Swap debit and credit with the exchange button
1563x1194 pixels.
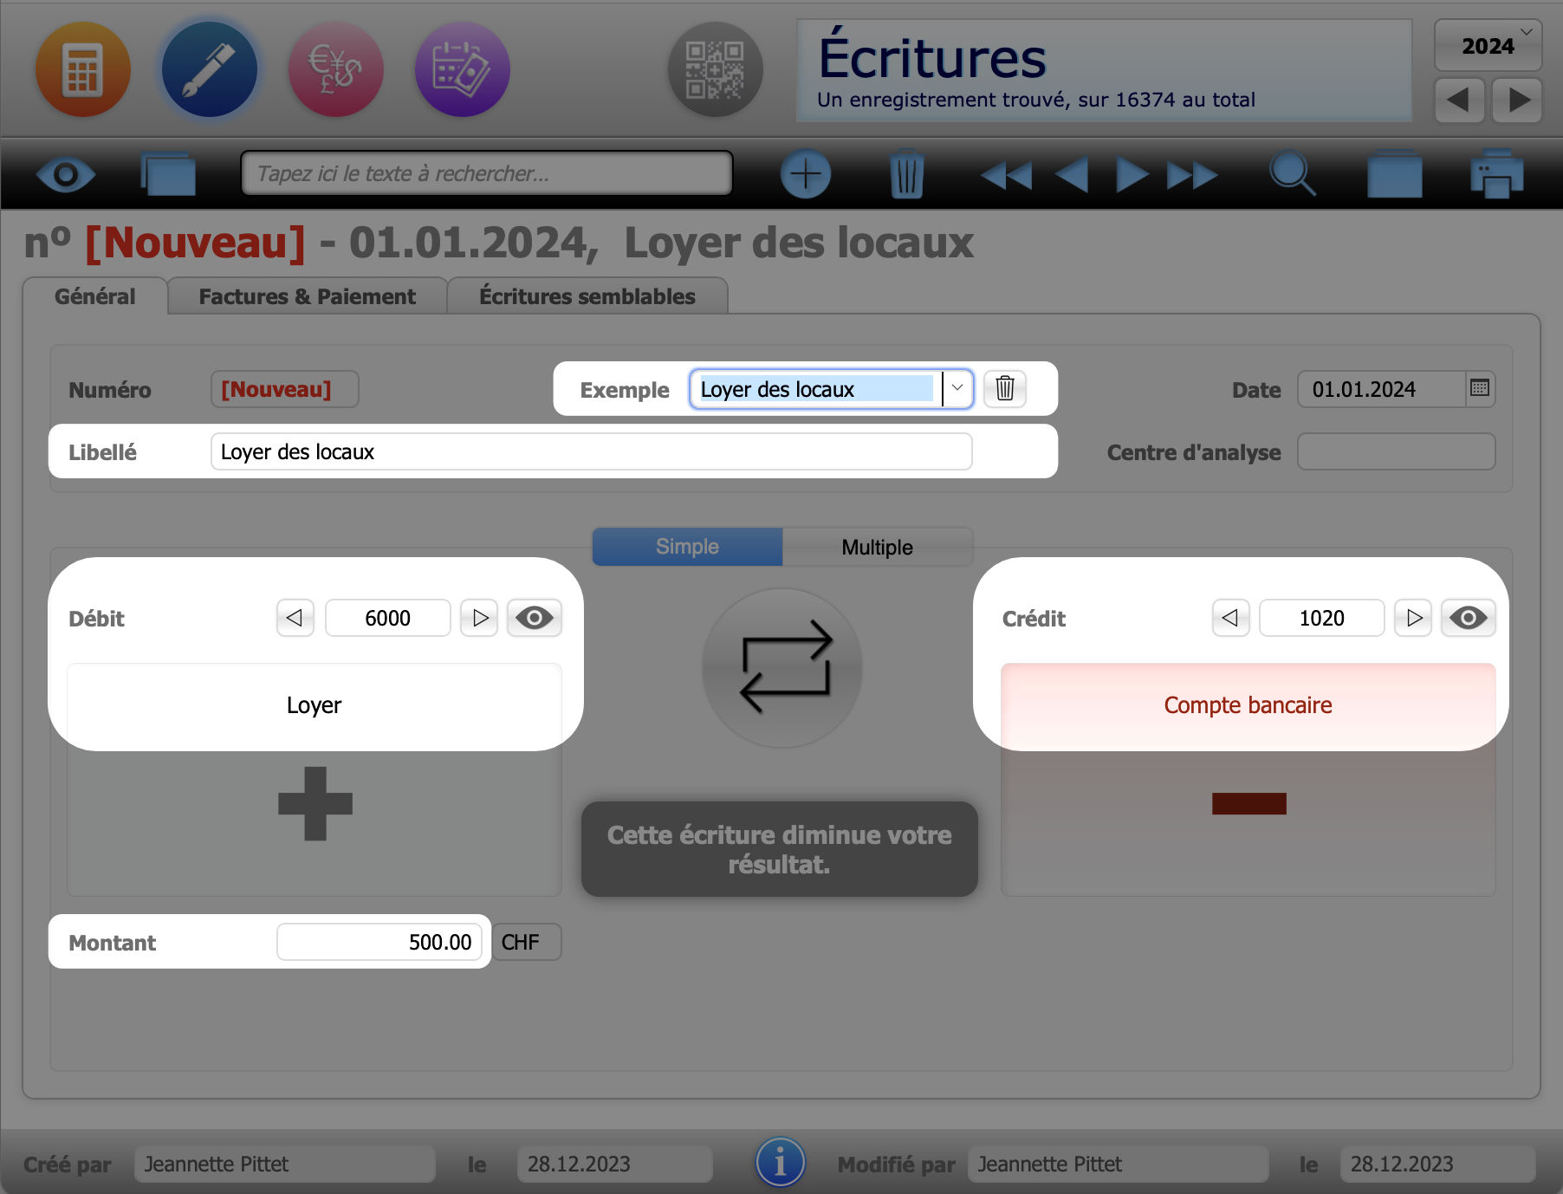(782, 668)
